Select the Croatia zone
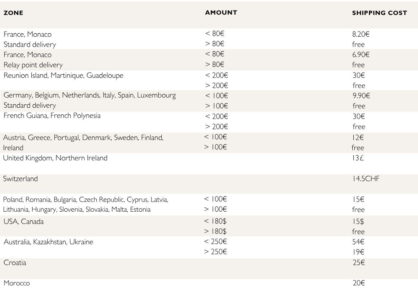 (x=15, y=263)
